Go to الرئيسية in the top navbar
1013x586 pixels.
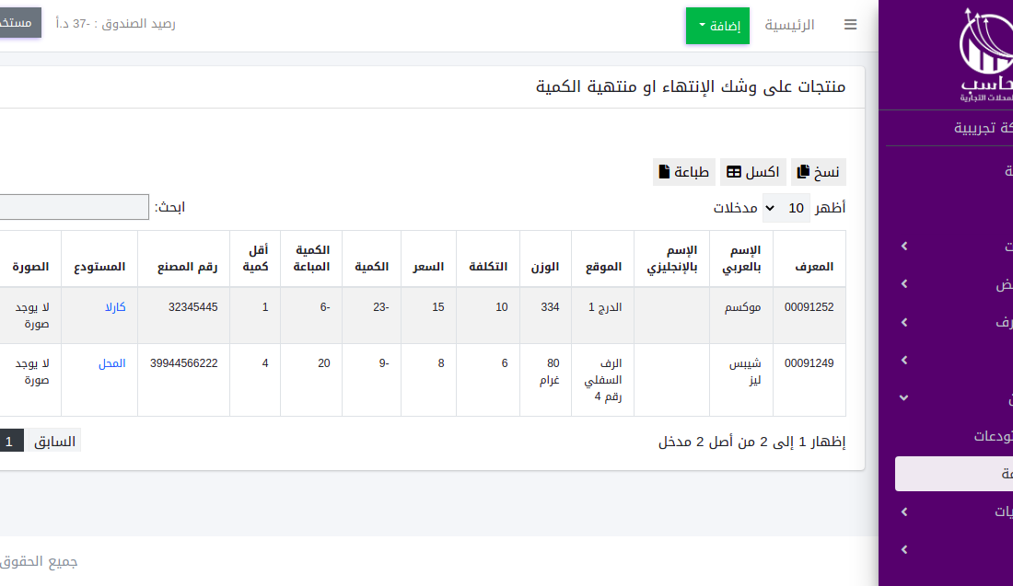pos(789,26)
